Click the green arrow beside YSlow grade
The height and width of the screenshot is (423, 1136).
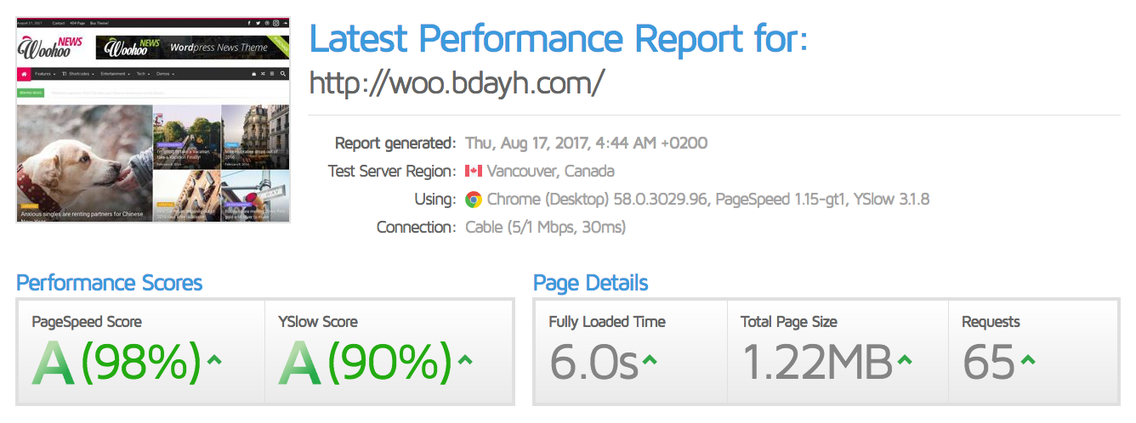[x=464, y=360]
